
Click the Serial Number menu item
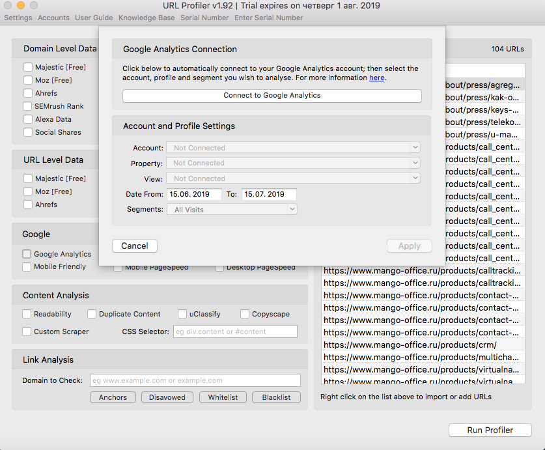[204, 18]
